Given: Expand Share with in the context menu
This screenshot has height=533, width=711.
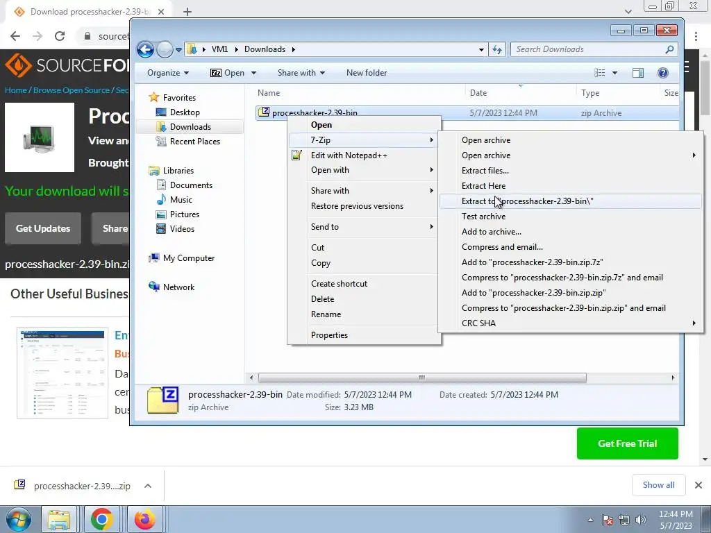Looking at the screenshot, I should (x=364, y=191).
